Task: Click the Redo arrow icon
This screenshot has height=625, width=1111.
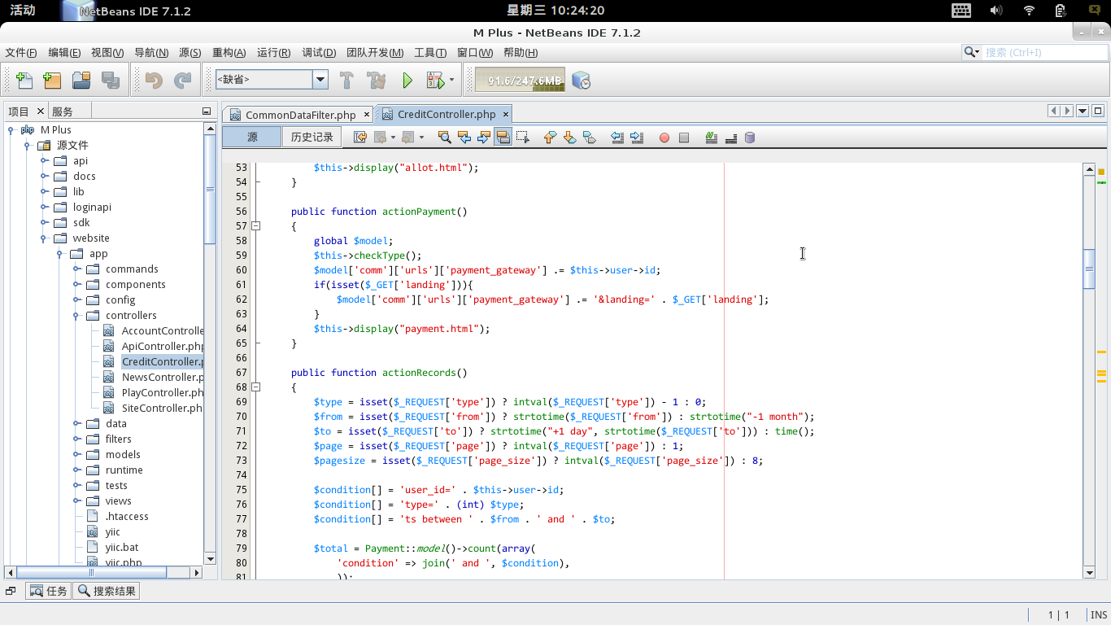Action: point(183,81)
